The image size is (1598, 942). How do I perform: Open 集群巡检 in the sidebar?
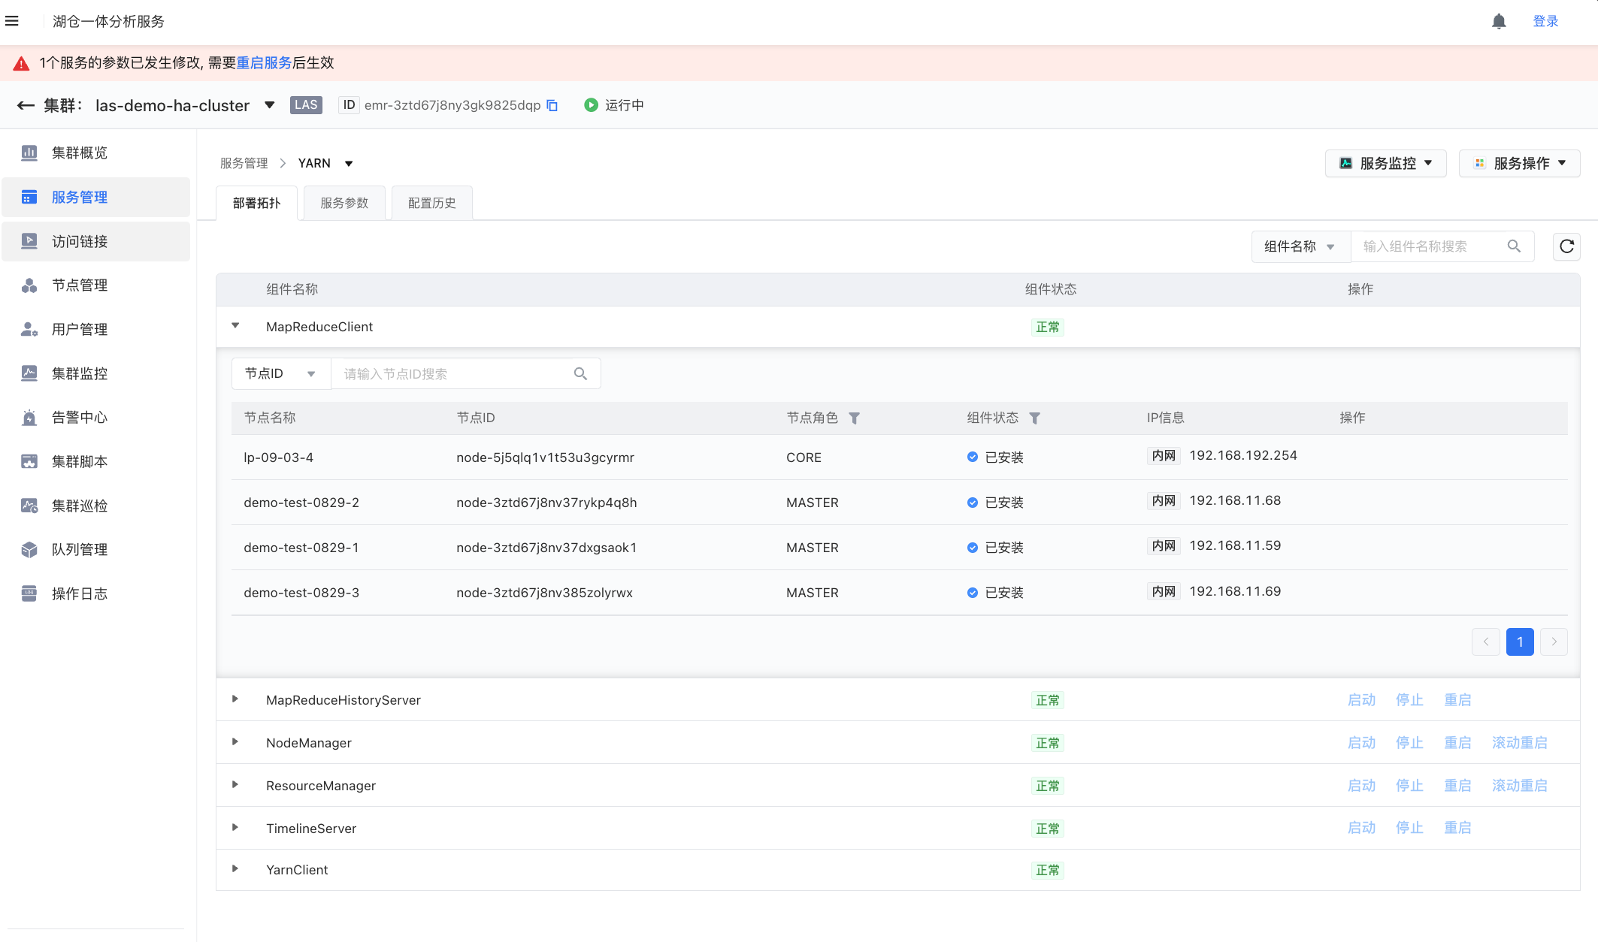[79, 506]
